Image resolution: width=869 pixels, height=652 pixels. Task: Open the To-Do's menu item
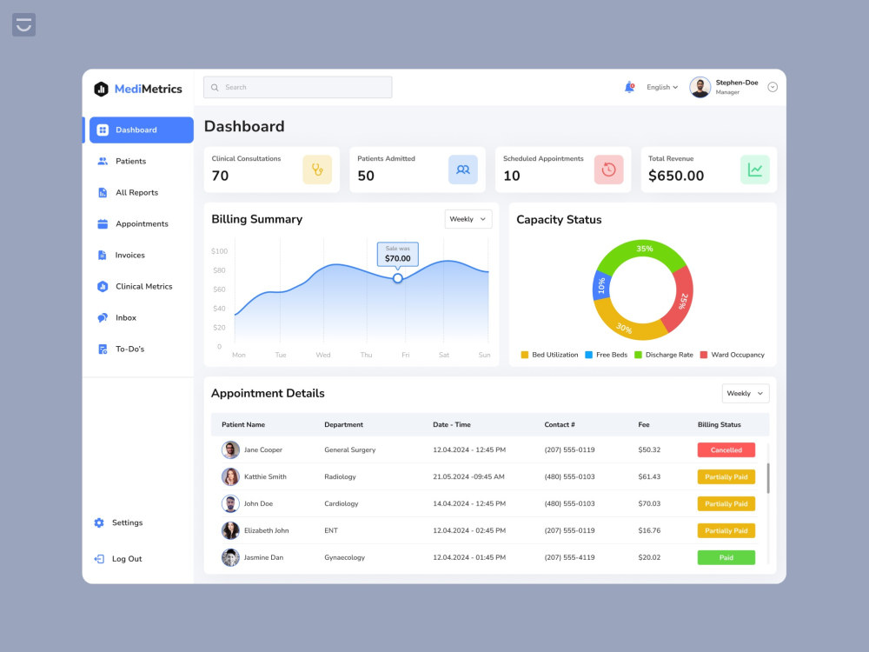pyautogui.click(x=129, y=349)
